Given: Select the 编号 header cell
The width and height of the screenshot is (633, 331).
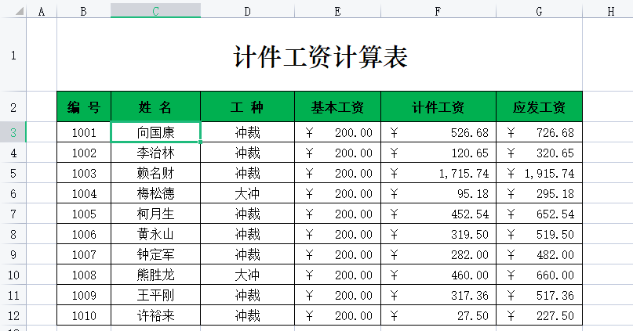Looking at the screenshot, I should click(84, 107).
